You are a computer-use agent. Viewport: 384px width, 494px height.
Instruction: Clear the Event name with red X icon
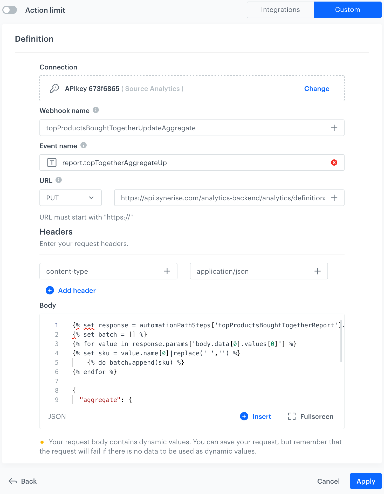tap(334, 163)
